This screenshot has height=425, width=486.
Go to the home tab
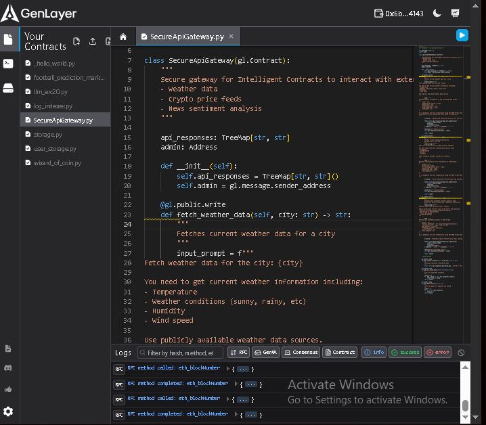pos(123,37)
